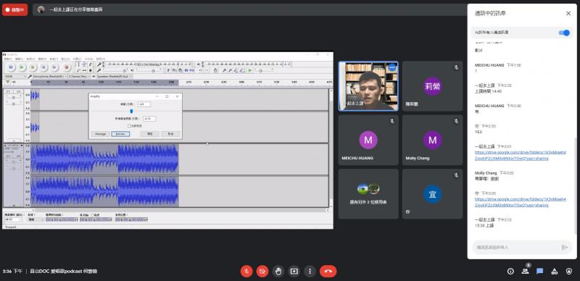Click the Amplify new peak amplitude field

(149, 119)
